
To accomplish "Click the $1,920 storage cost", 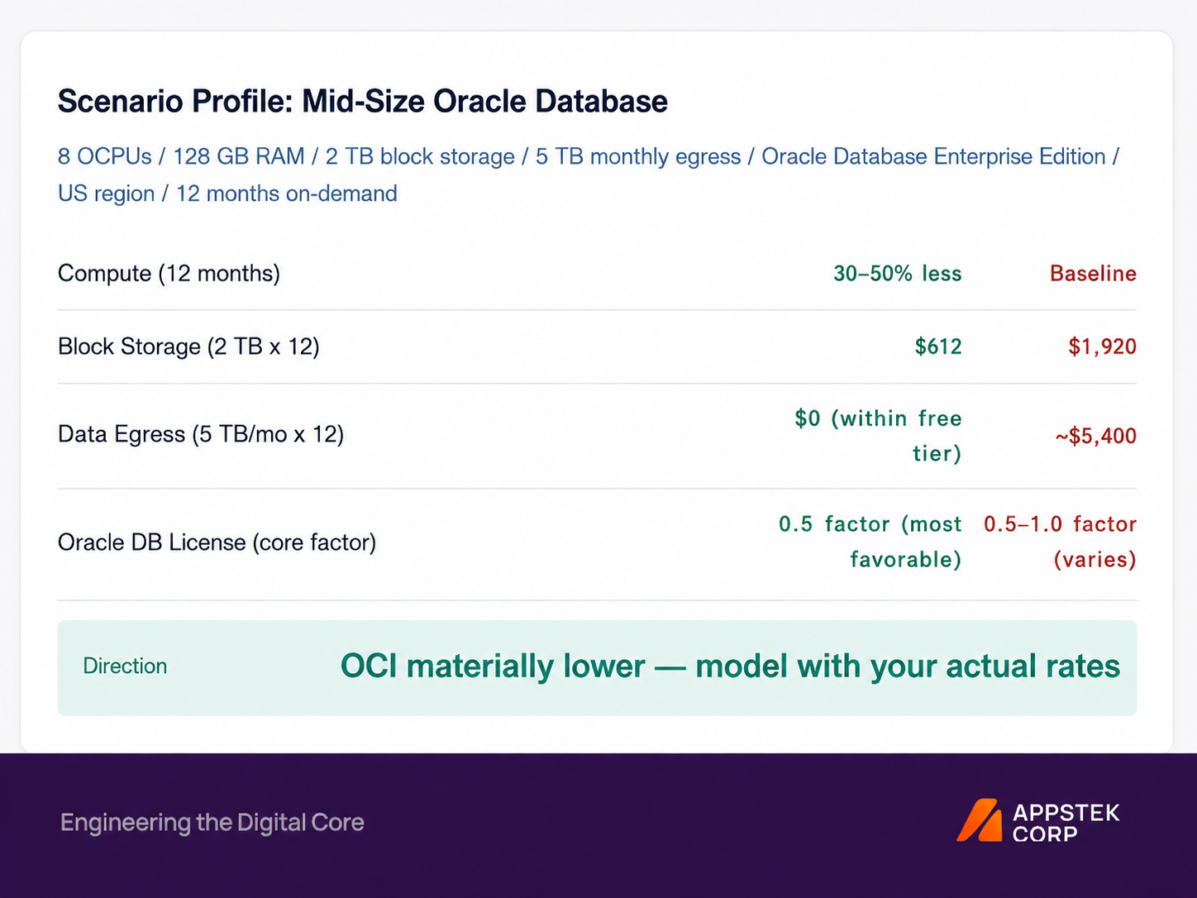I will (x=1102, y=346).
